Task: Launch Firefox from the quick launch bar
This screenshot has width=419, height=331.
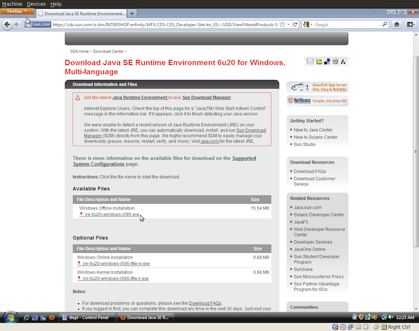Action: click(x=51, y=317)
